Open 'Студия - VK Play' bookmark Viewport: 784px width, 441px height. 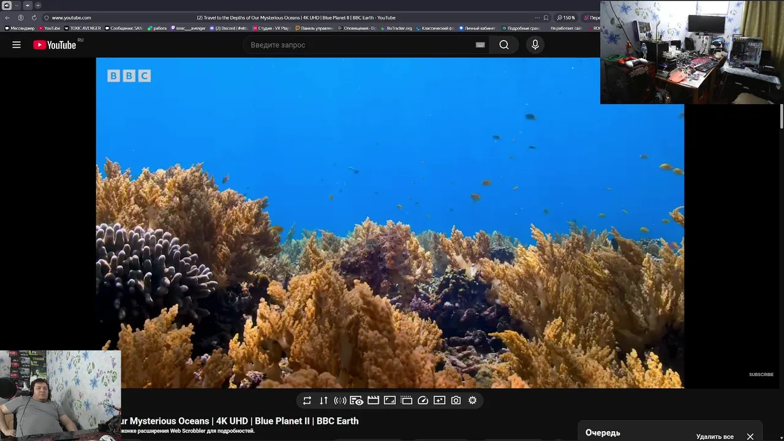tap(271, 28)
